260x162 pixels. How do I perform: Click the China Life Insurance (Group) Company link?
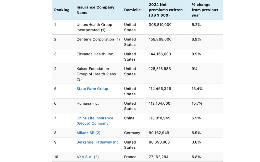tap(95, 121)
